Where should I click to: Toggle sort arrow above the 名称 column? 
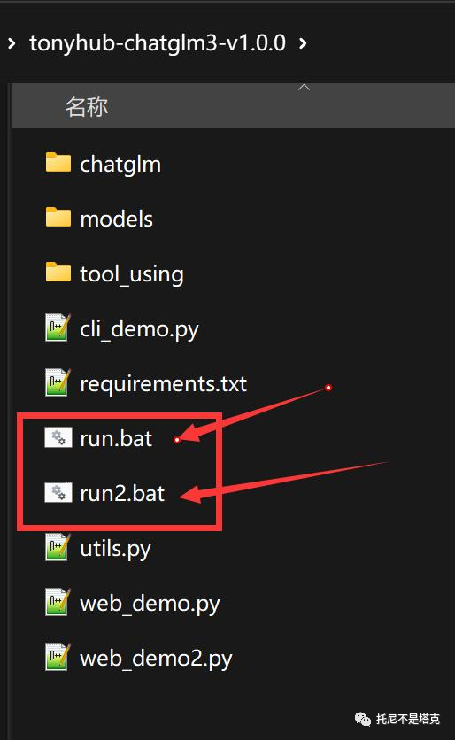click(x=304, y=87)
